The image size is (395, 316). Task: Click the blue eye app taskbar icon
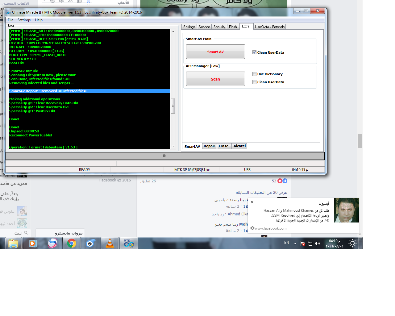click(90, 243)
